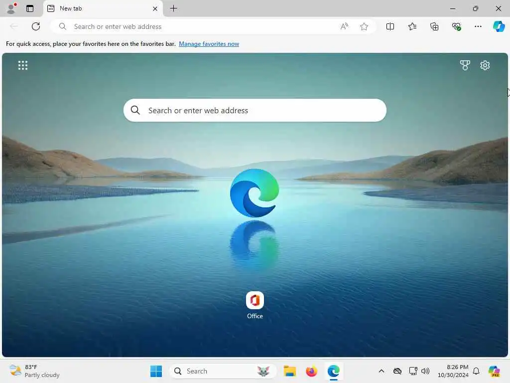Close the New tab tab
The height and width of the screenshot is (383, 510).
(x=155, y=8)
